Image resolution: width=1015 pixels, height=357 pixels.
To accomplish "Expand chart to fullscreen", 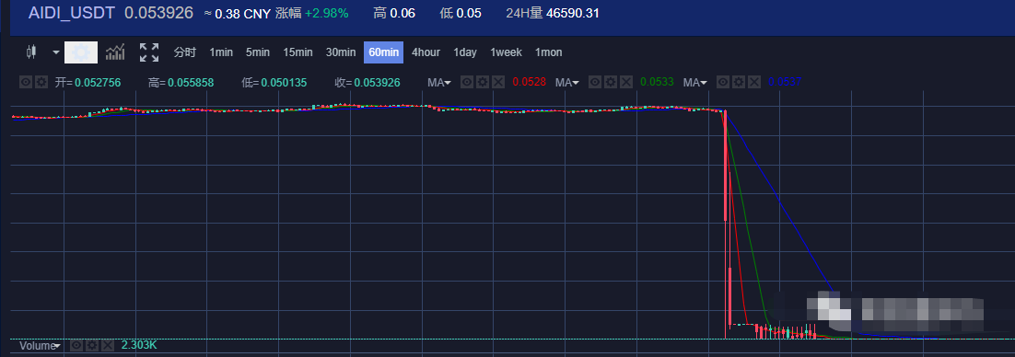I will pyautogui.click(x=149, y=52).
